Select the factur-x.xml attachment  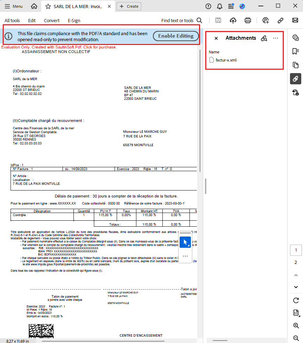coord(227,60)
